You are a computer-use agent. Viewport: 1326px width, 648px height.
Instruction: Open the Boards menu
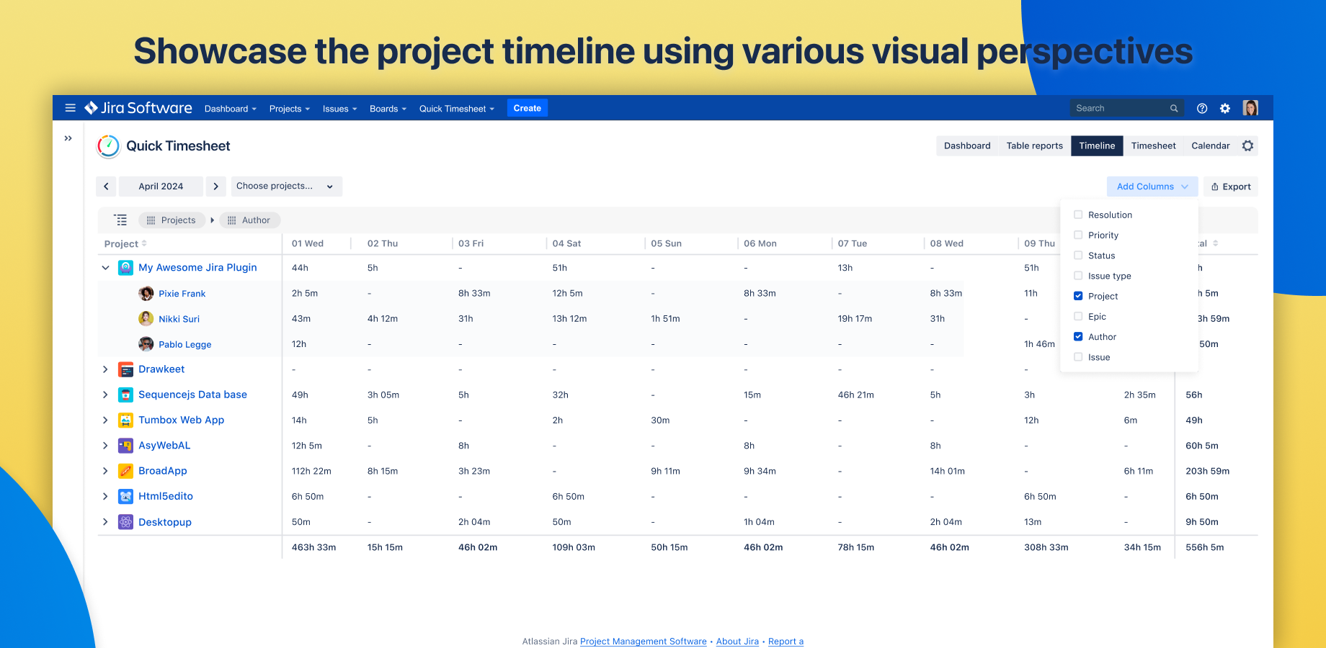coord(388,109)
